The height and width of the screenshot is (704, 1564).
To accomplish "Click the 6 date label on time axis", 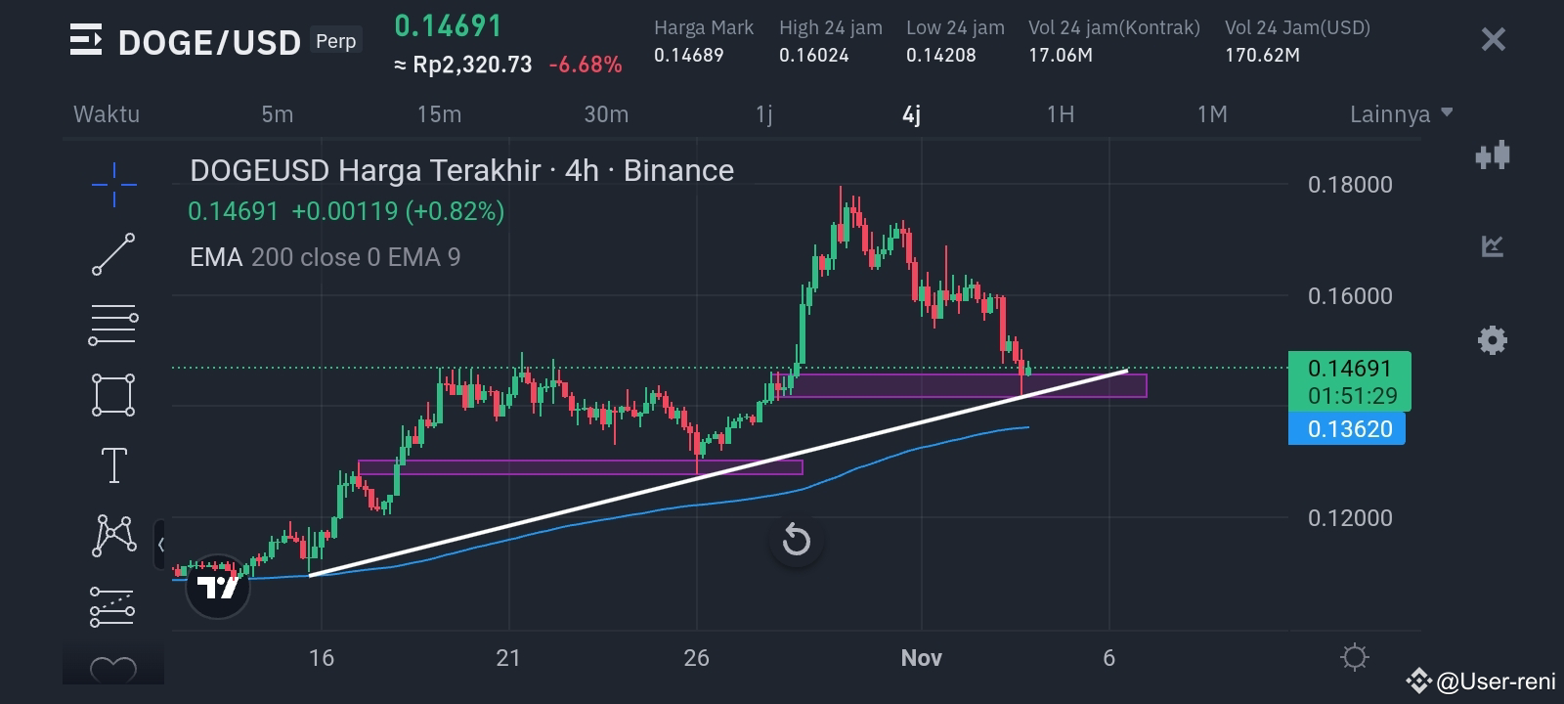I will coord(1108,658).
